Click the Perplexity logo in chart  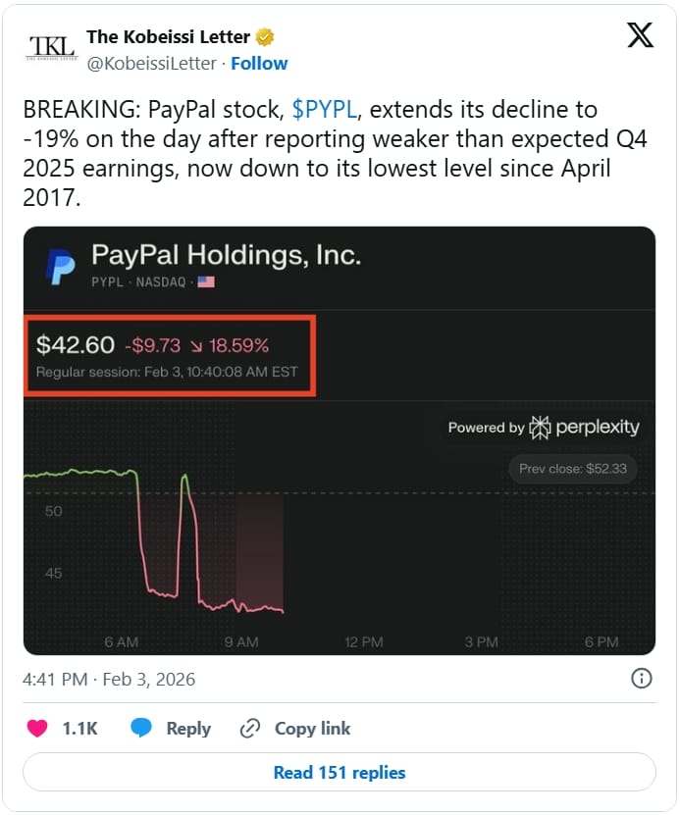(x=542, y=427)
